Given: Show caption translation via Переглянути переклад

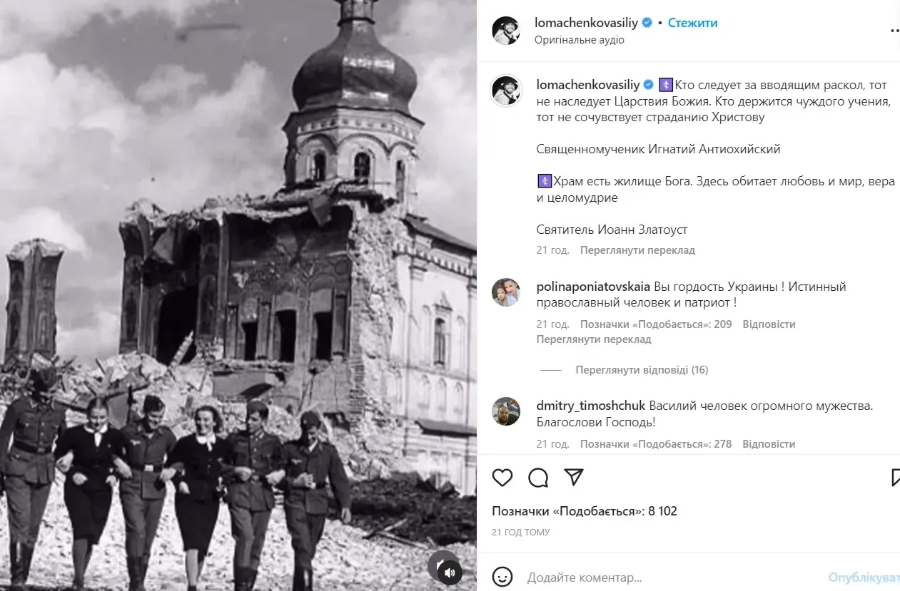Looking at the screenshot, I should pyautogui.click(x=637, y=250).
